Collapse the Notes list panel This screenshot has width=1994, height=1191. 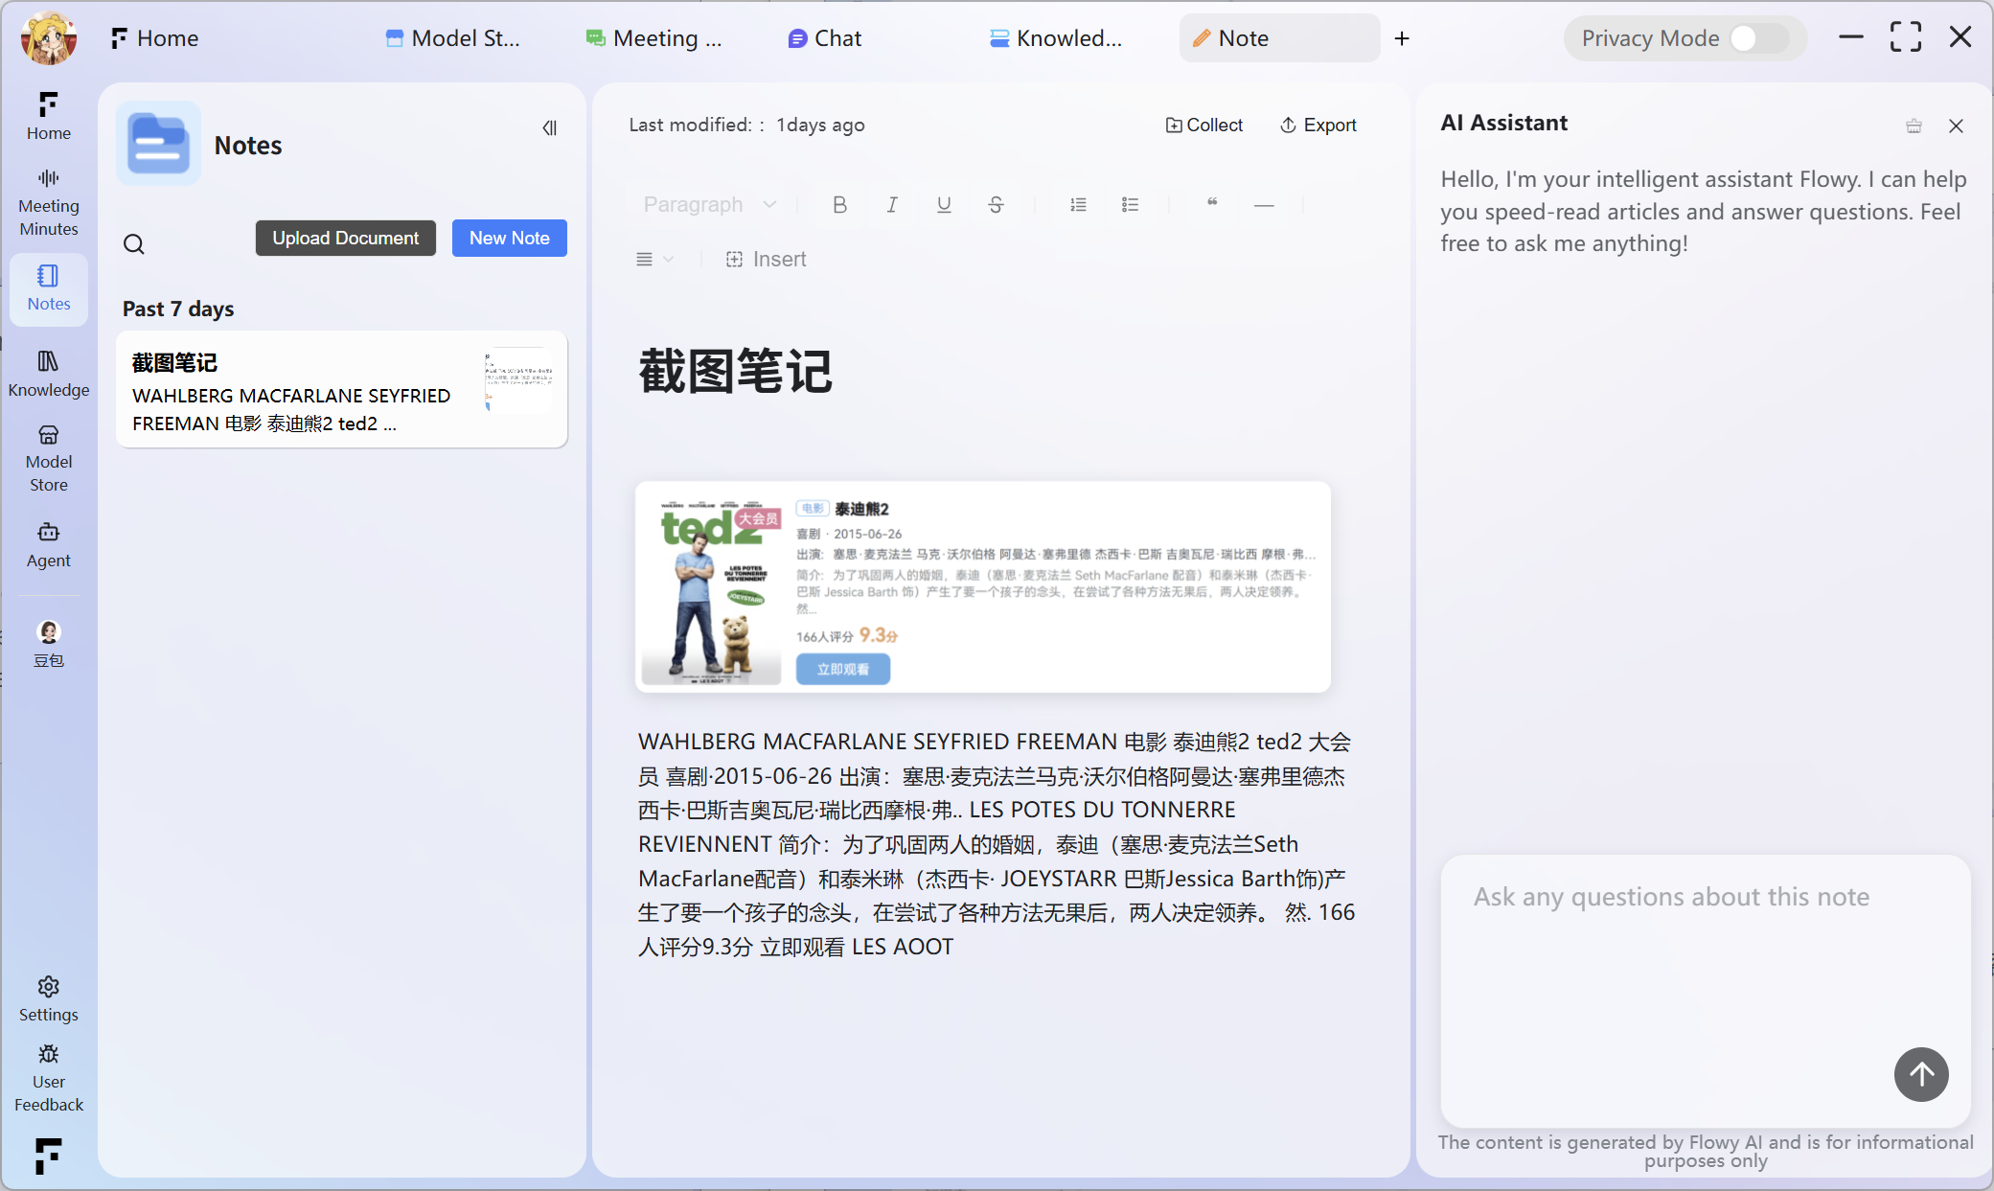[x=550, y=127]
